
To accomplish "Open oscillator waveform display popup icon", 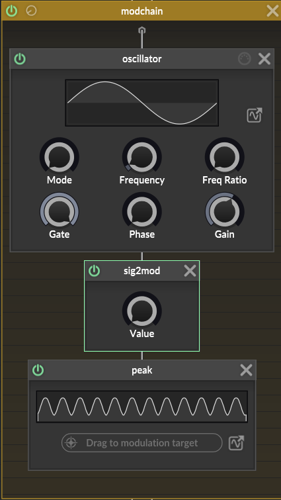I will pos(255,115).
